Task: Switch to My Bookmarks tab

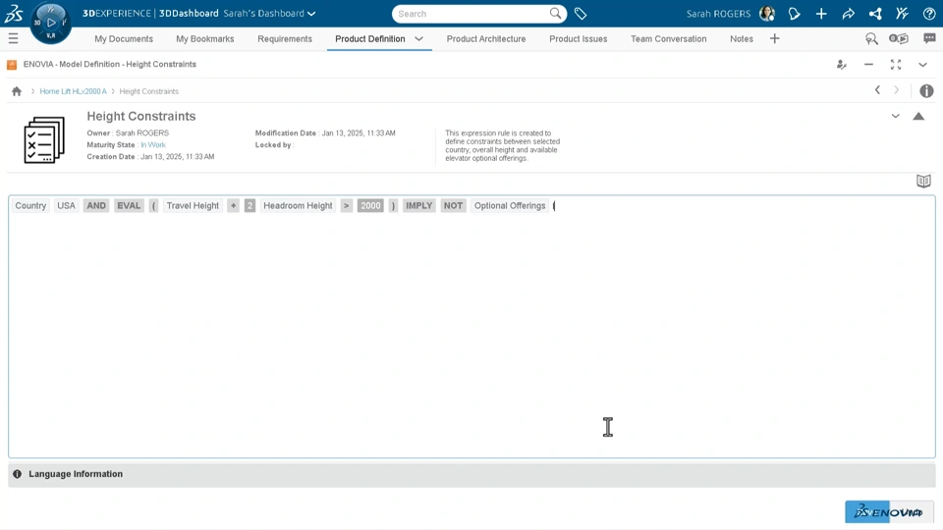Action: coord(205,39)
